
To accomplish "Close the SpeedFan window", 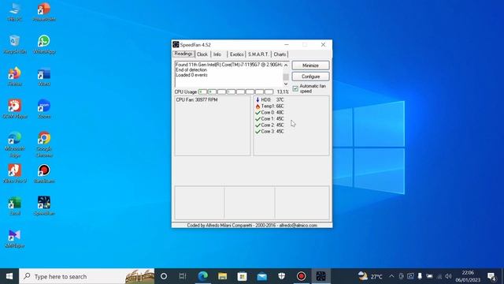I will pos(323,44).
